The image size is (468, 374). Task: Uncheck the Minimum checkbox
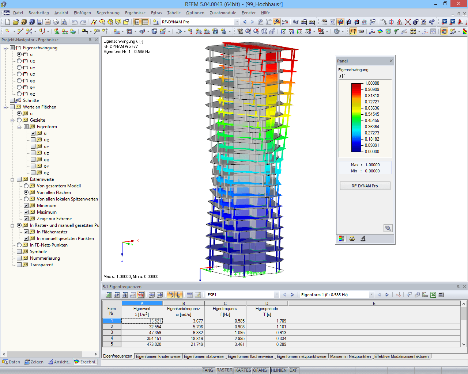point(26,206)
